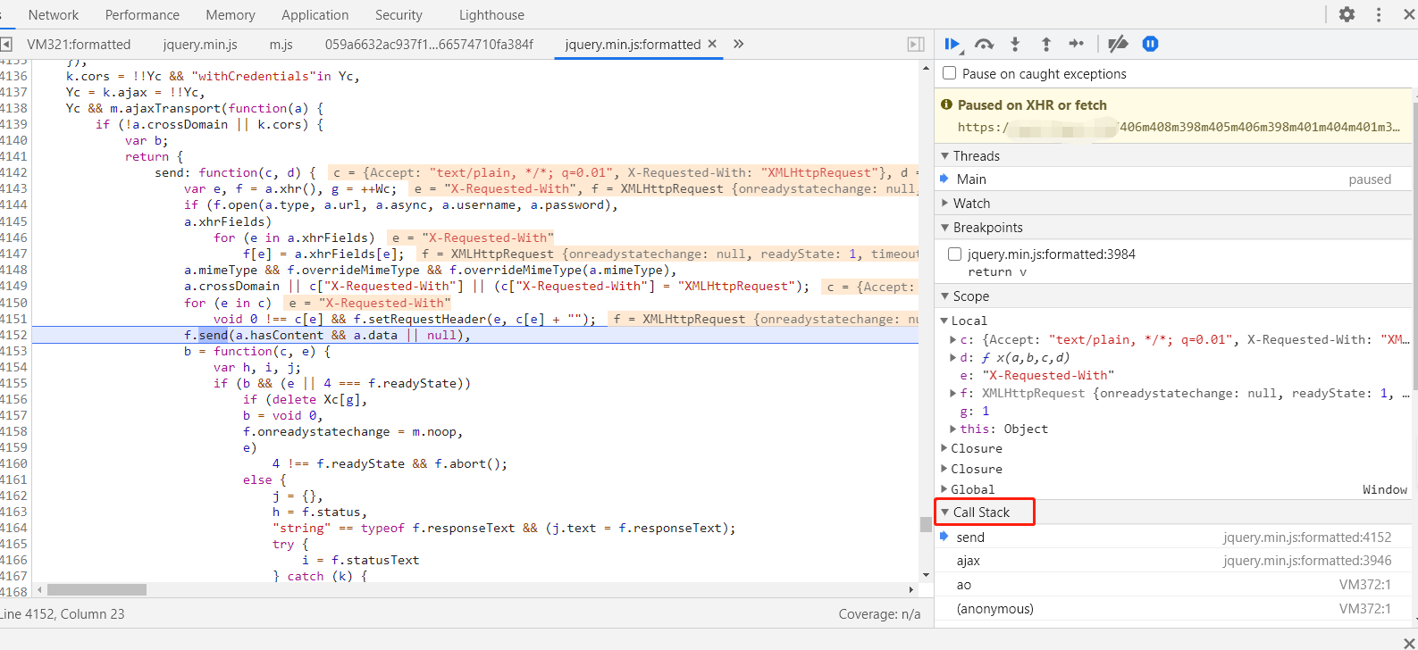Click the local variable g value
Viewport: 1418px width, 650px height.
986,411
